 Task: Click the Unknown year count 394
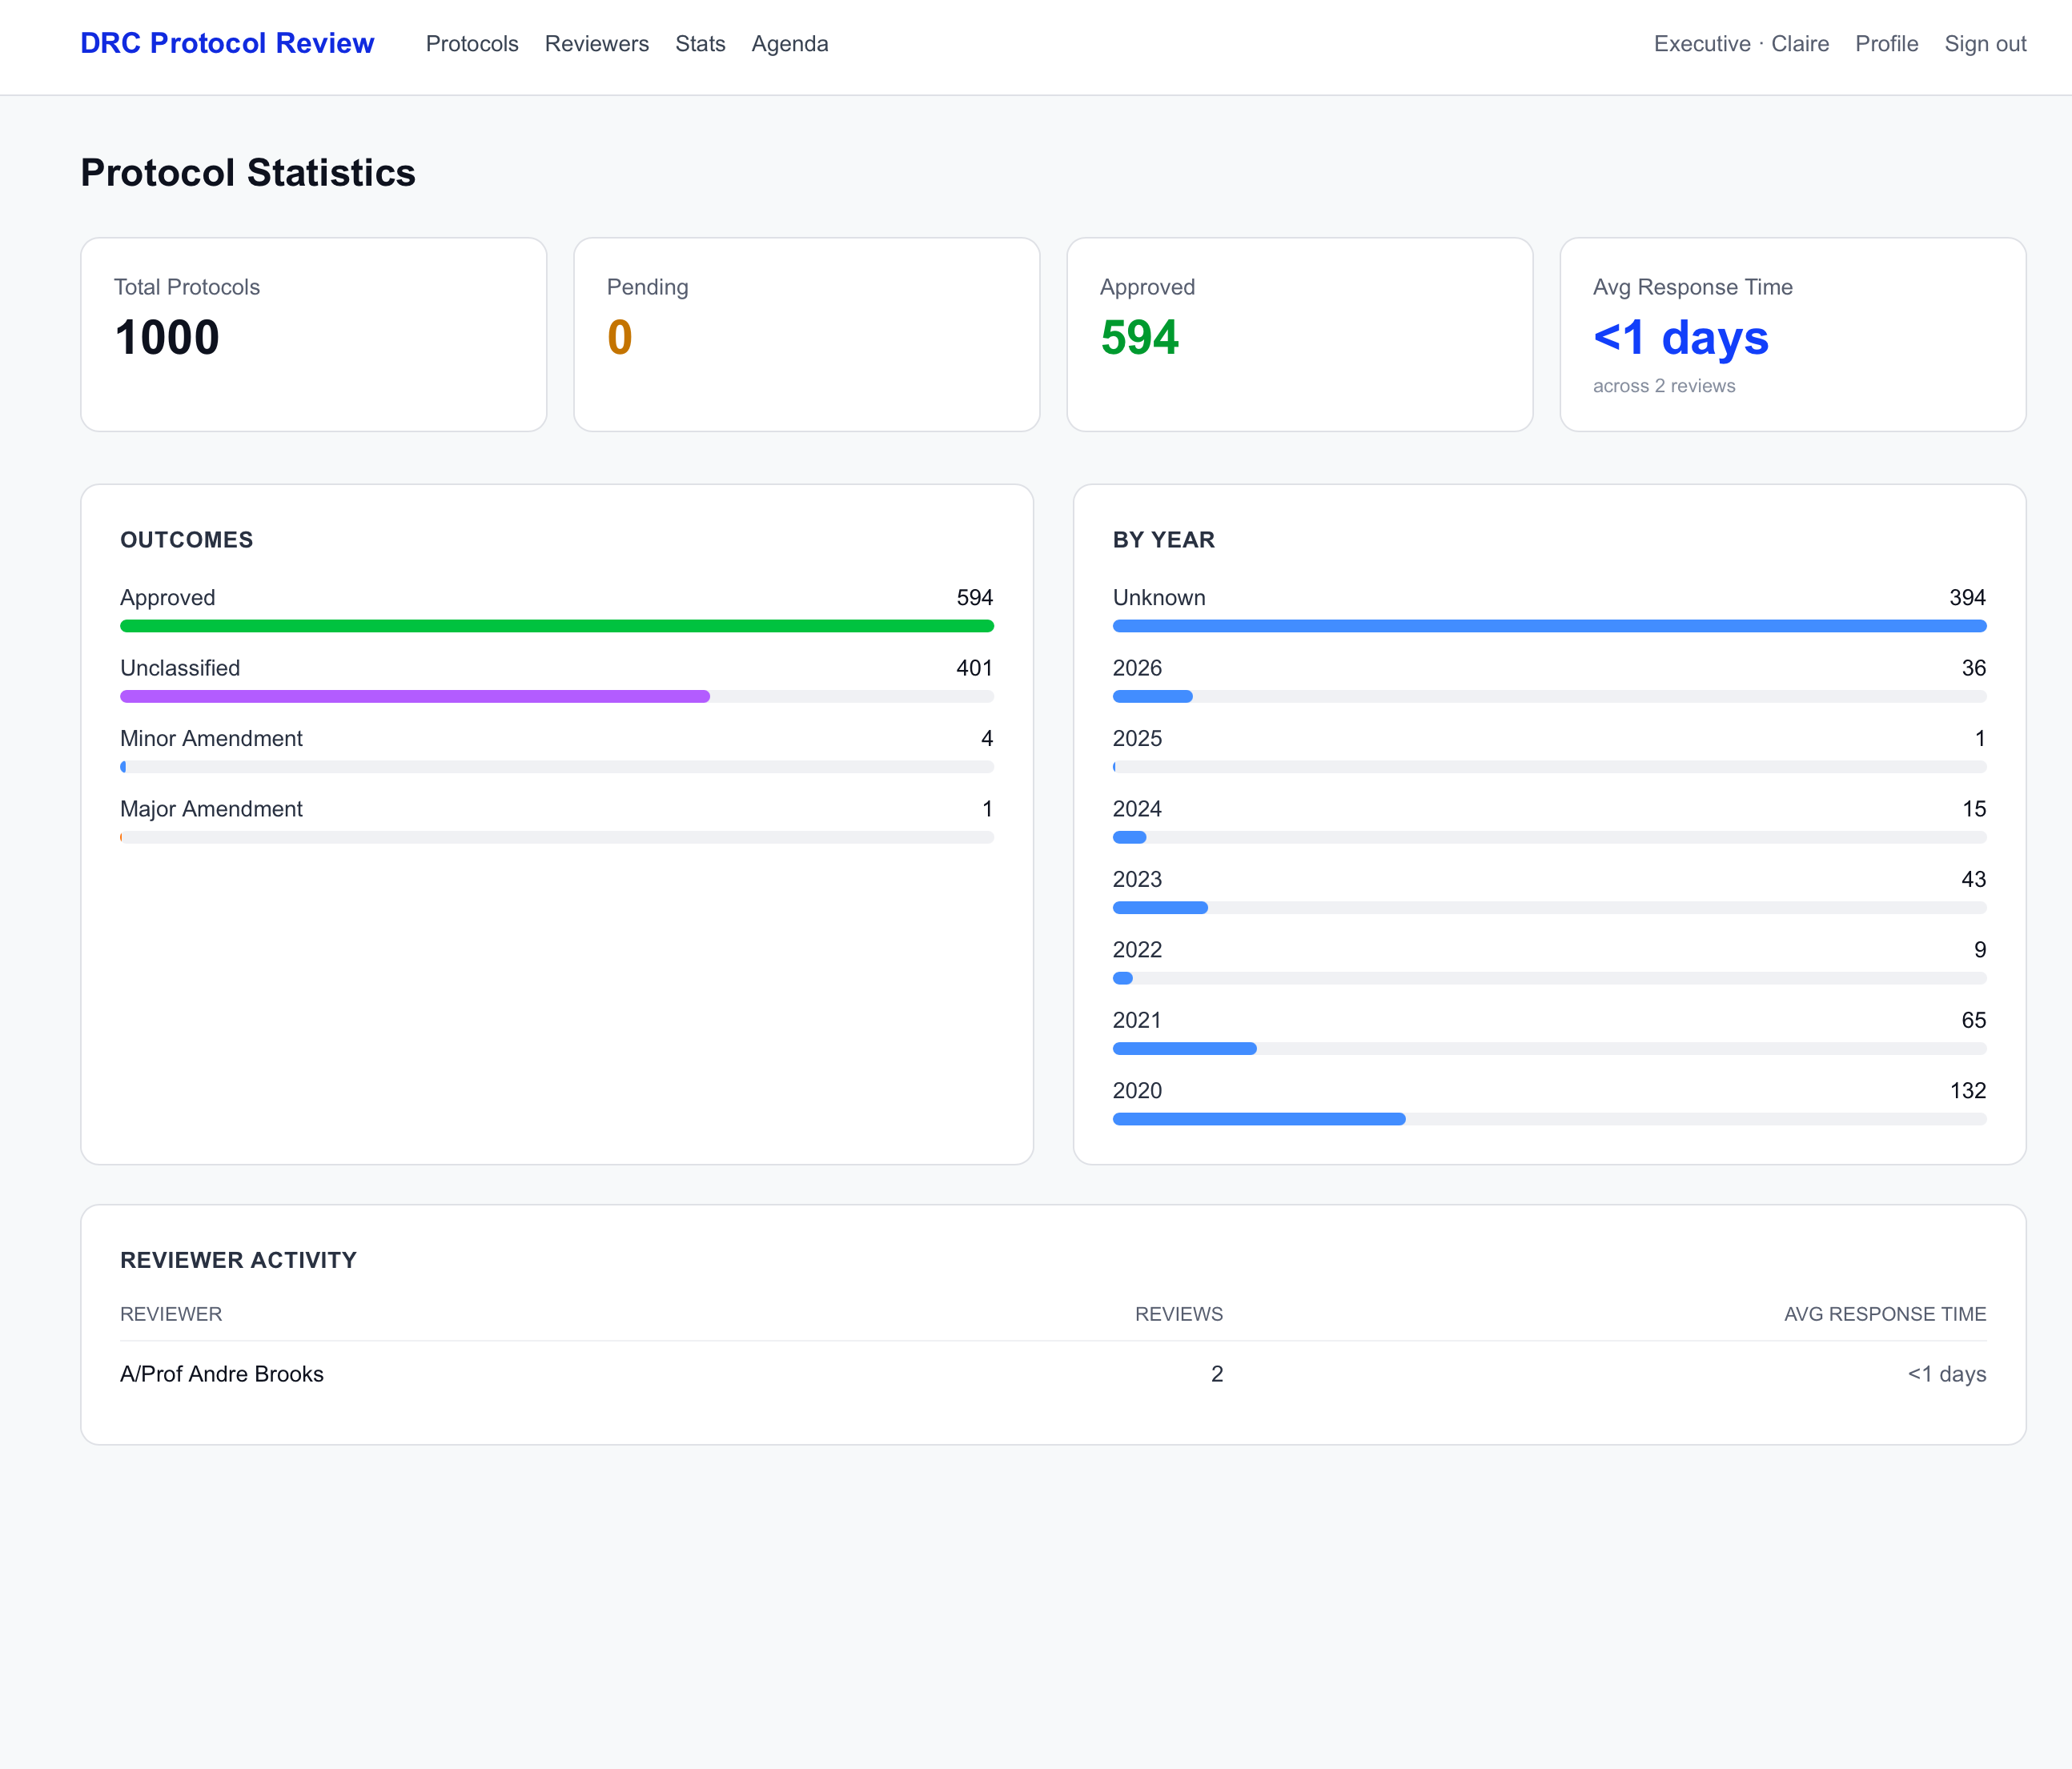point(1967,598)
